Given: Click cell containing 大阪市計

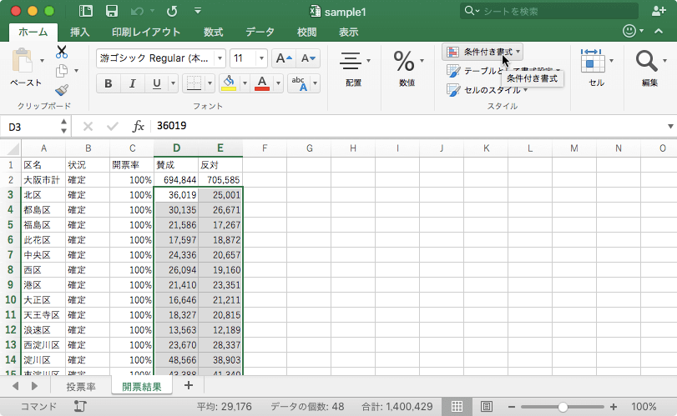Looking at the screenshot, I should point(43,180).
